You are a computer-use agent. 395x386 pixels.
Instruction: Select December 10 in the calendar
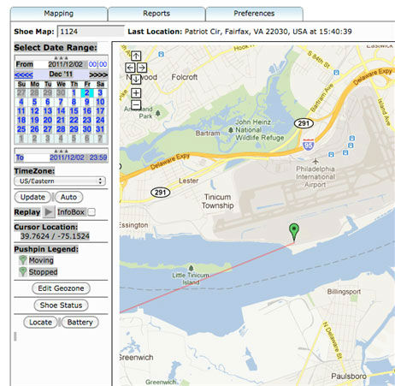tap(100, 102)
